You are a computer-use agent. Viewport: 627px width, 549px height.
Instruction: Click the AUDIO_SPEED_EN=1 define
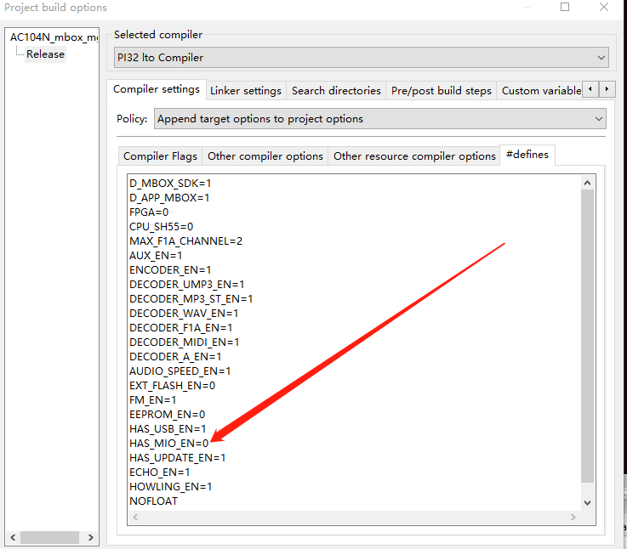(180, 371)
